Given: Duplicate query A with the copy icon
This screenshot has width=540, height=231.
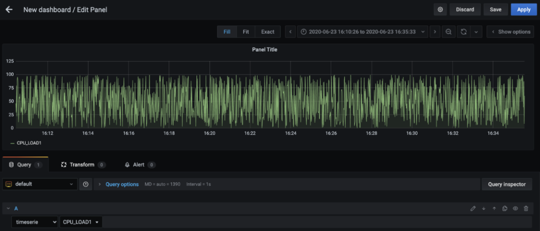Looking at the screenshot, I should pos(504,208).
